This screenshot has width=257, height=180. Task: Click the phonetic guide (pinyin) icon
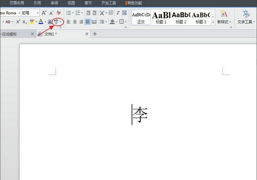[56, 22]
